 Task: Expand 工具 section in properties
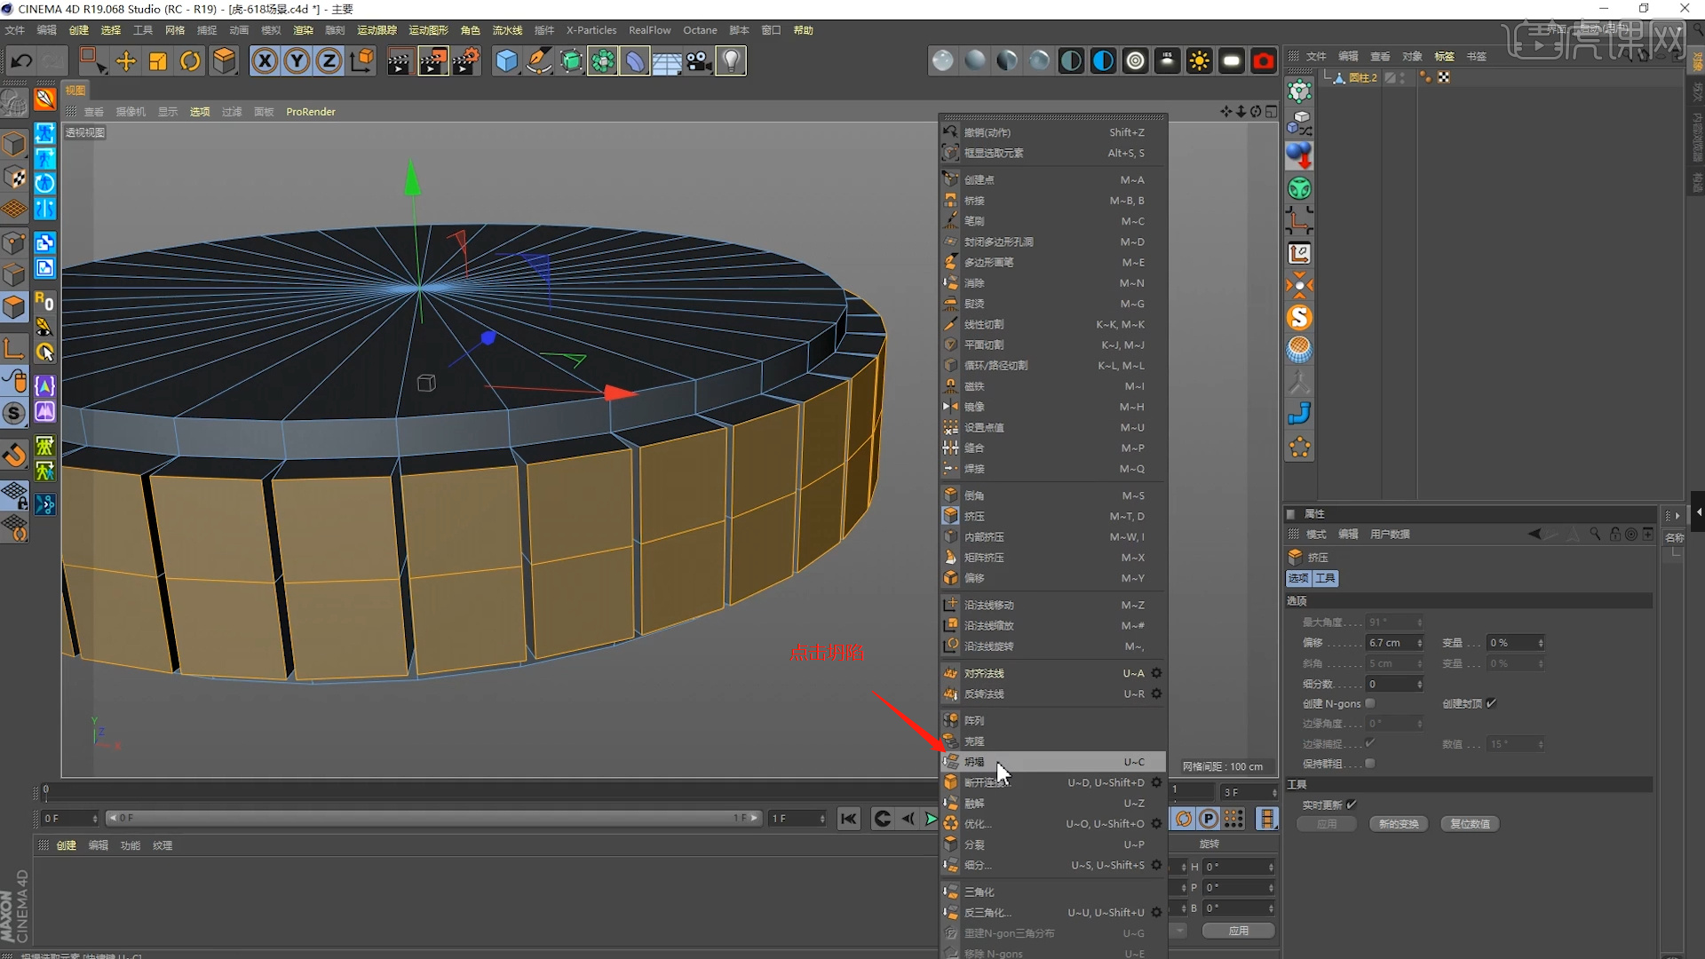1297,783
